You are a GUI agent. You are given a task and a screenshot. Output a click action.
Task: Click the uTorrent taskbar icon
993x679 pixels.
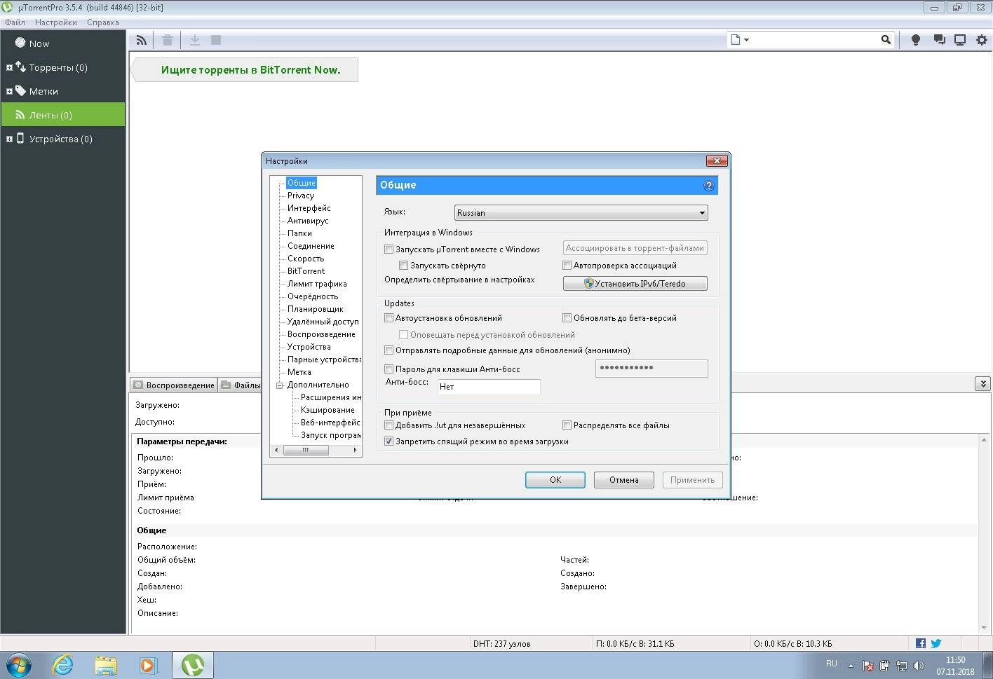point(193,664)
